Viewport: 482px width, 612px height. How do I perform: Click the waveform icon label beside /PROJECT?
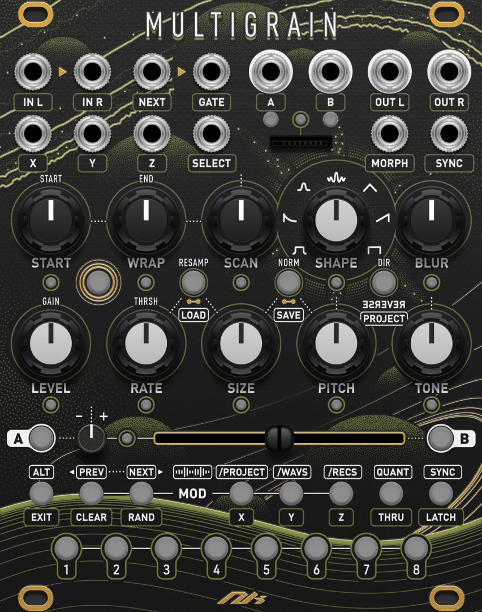[192, 472]
